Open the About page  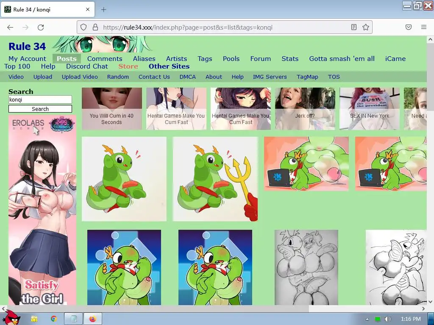(x=214, y=77)
